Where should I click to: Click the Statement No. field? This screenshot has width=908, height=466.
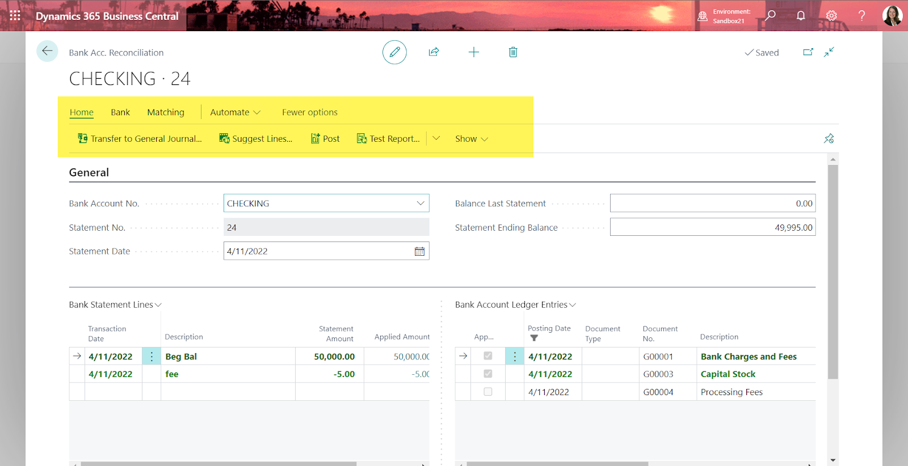(x=326, y=227)
